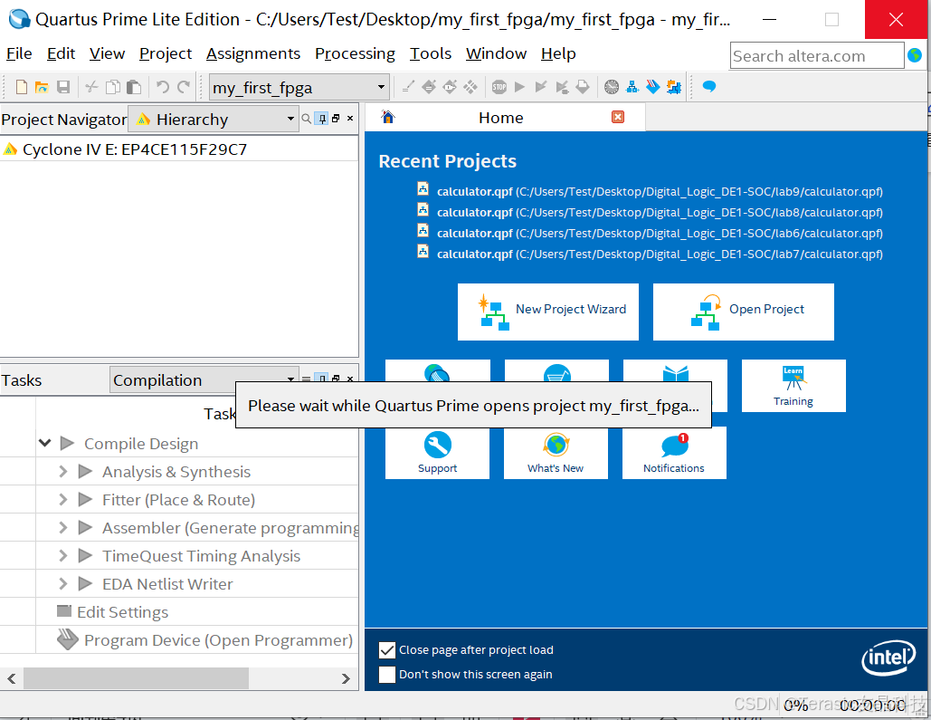Open recent project lab8 calculator.qpf
Viewport: 931px width, 720px height.
pyautogui.click(x=659, y=212)
